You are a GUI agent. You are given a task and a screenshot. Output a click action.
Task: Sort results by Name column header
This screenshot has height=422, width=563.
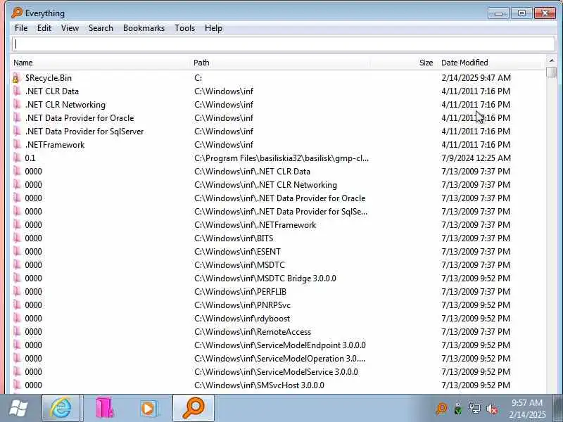(101, 63)
